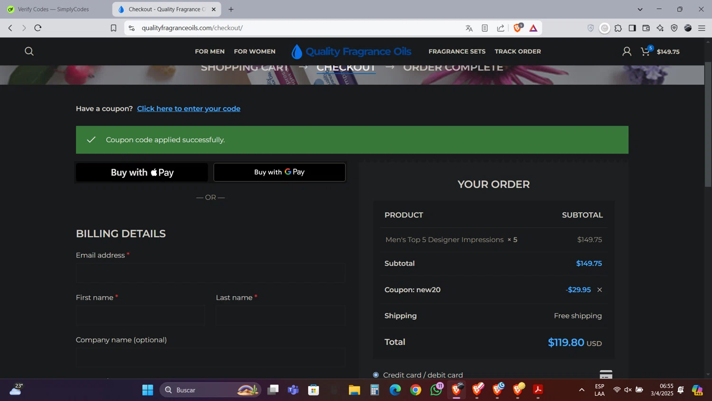The height and width of the screenshot is (401, 712).
Task: Click the First name field
Action: 141,315
